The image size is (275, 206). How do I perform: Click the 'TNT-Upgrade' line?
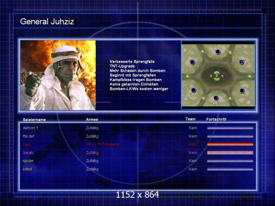[122, 66]
